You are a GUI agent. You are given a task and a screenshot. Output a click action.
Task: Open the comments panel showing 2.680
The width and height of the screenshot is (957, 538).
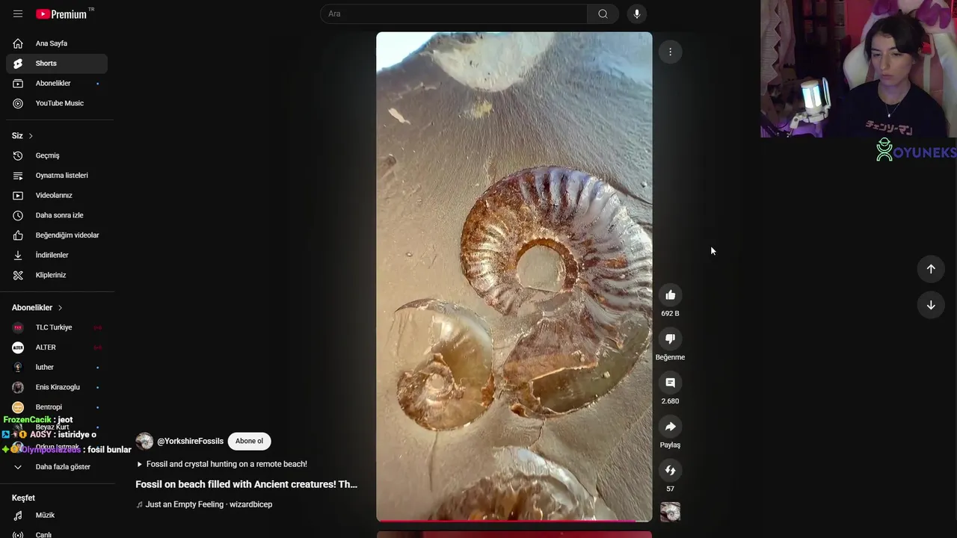pos(671,383)
